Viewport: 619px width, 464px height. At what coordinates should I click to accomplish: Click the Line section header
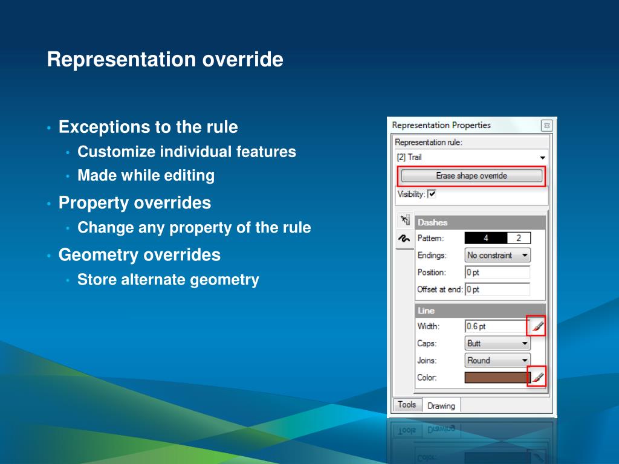tap(480, 311)
